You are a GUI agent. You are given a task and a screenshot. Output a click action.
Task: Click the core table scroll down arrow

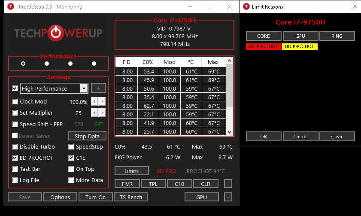(229, 132)
